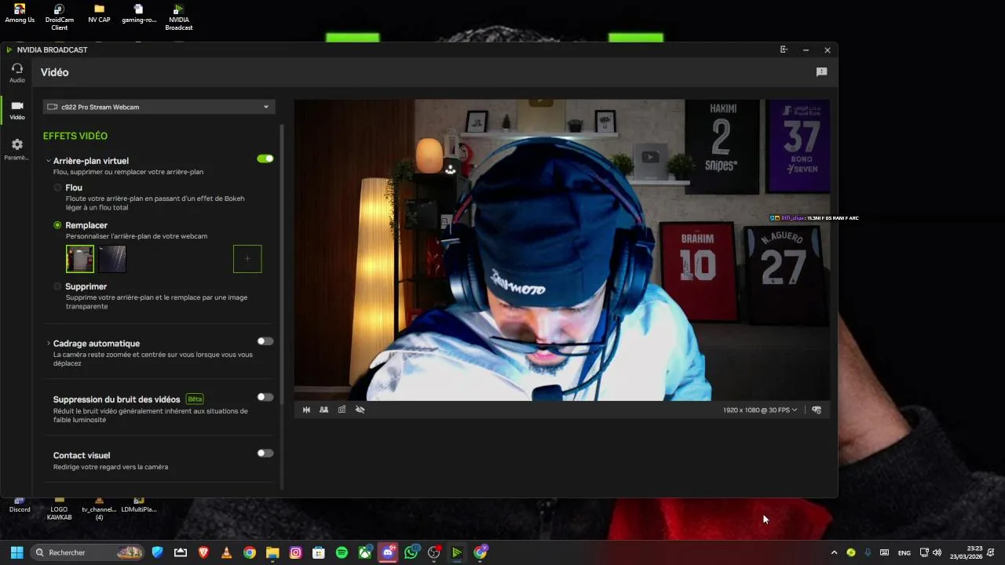Show hidden system tray icons chevron
The width and height of the screenshot is (1005, 565).
pos(834,552)
